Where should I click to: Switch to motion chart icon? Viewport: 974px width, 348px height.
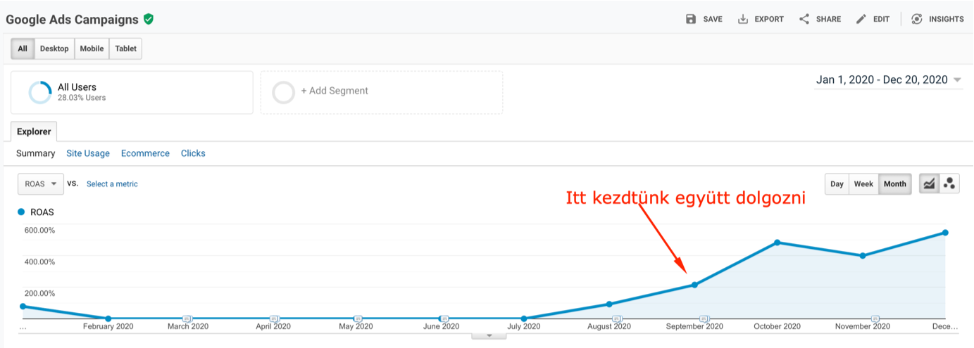949,184
